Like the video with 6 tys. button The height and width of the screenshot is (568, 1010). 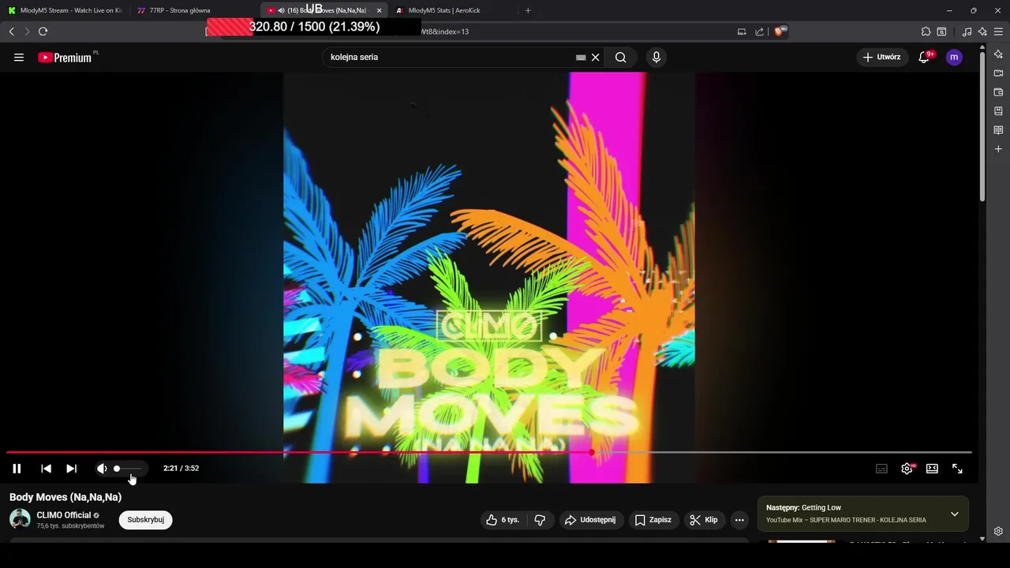tap(503, 520)
